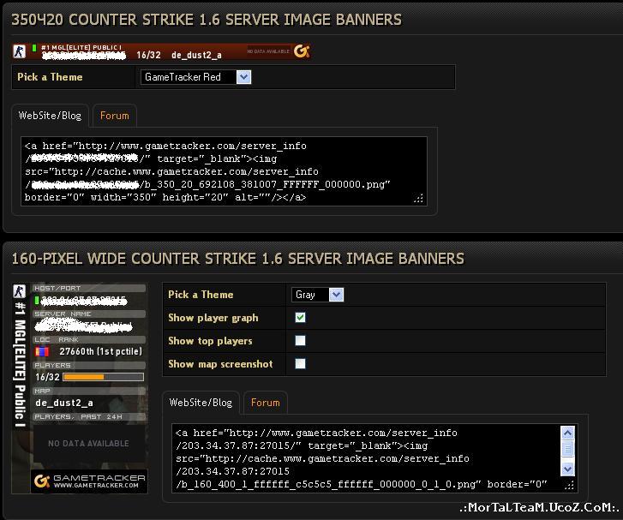Image resolution: width=623 pixels, height=520 pixels.
Task: Enable the Show top players checkbox
Action: pyautogui.click(x=301, y=340)
